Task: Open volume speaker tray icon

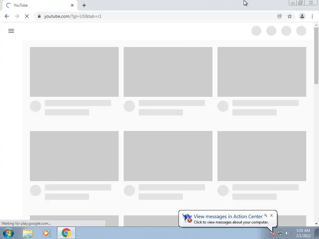Action: point(287,233)
